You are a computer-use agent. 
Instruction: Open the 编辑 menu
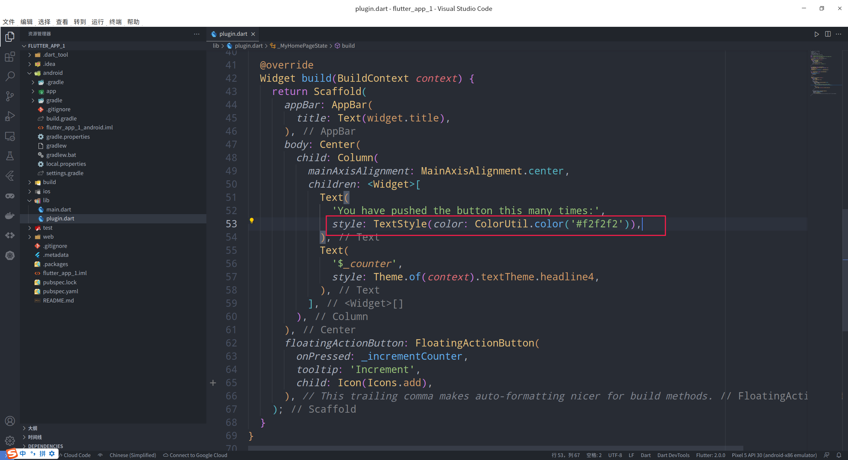[x=26, y=22]
